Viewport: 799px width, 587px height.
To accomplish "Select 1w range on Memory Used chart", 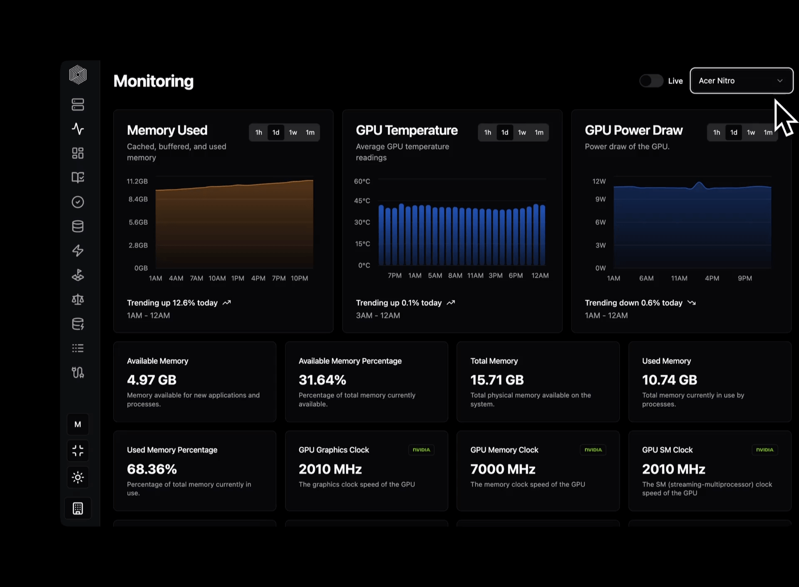I will point(293,132).
